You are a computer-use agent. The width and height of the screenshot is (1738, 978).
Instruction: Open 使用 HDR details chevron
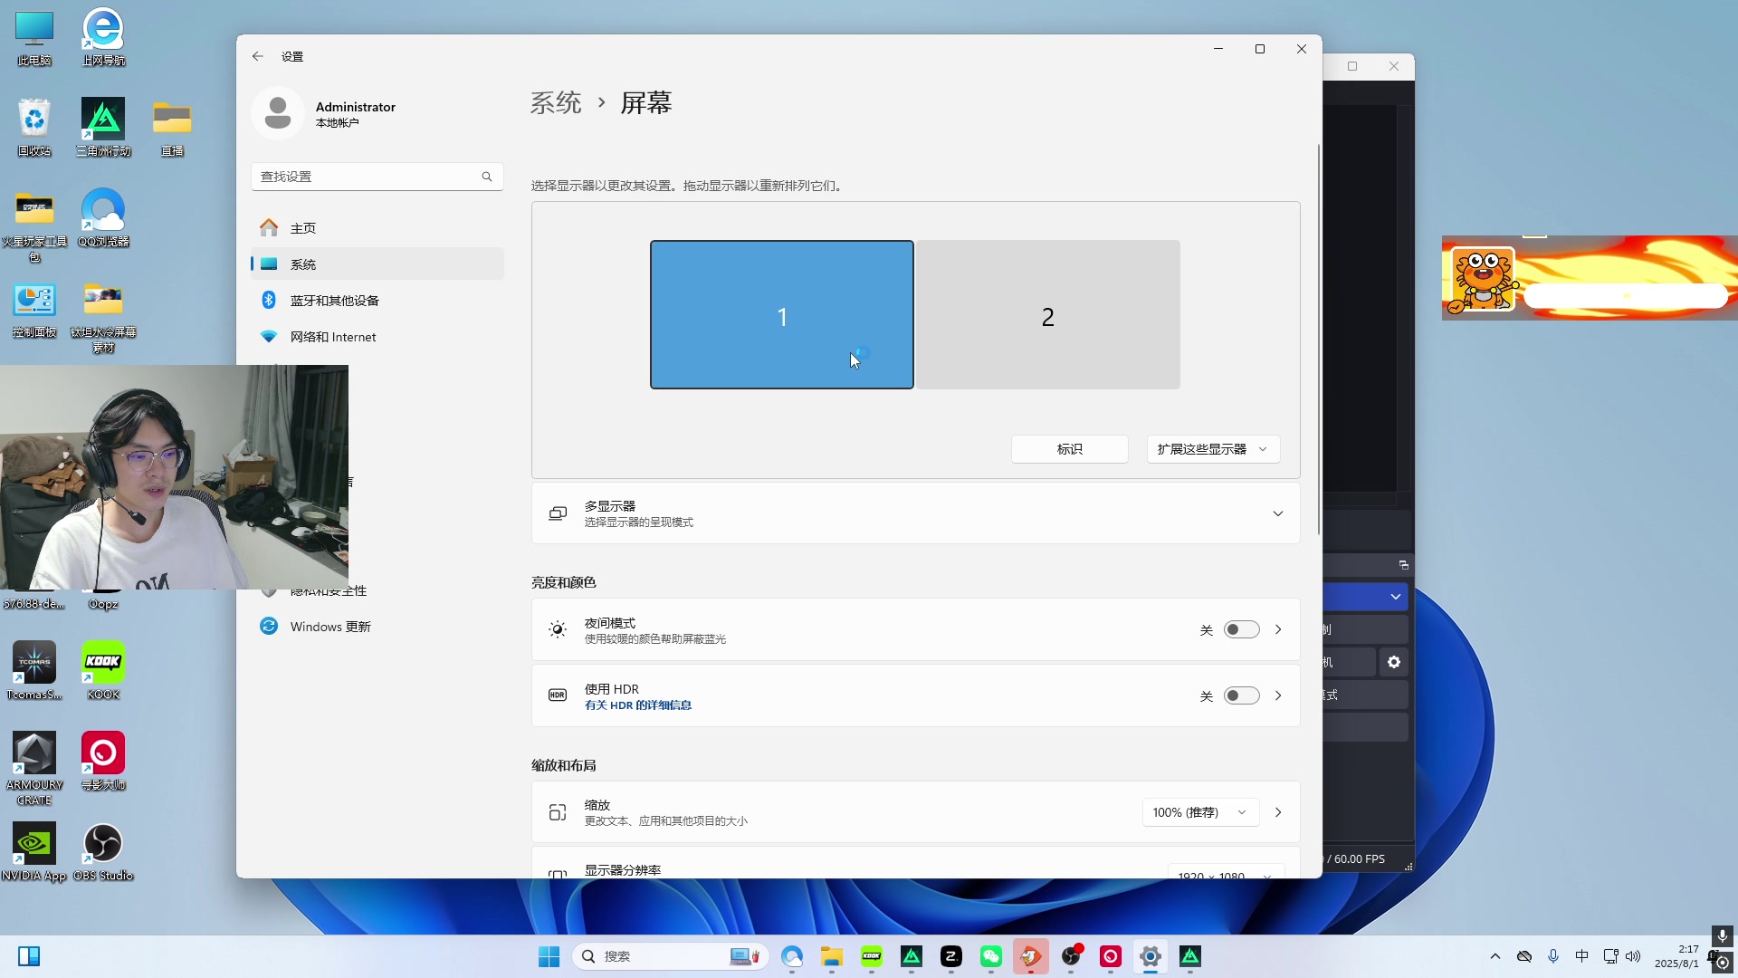tap(1278, 695)
